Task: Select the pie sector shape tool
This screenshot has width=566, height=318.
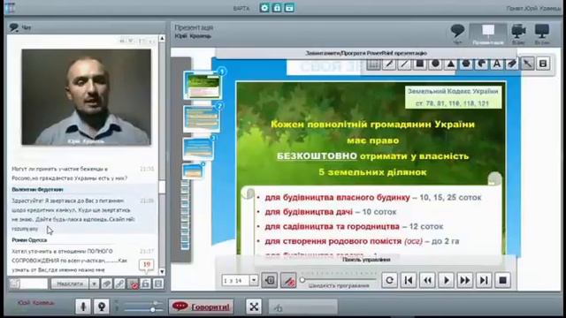Action: pyautogui.click(x=481, y=64)
